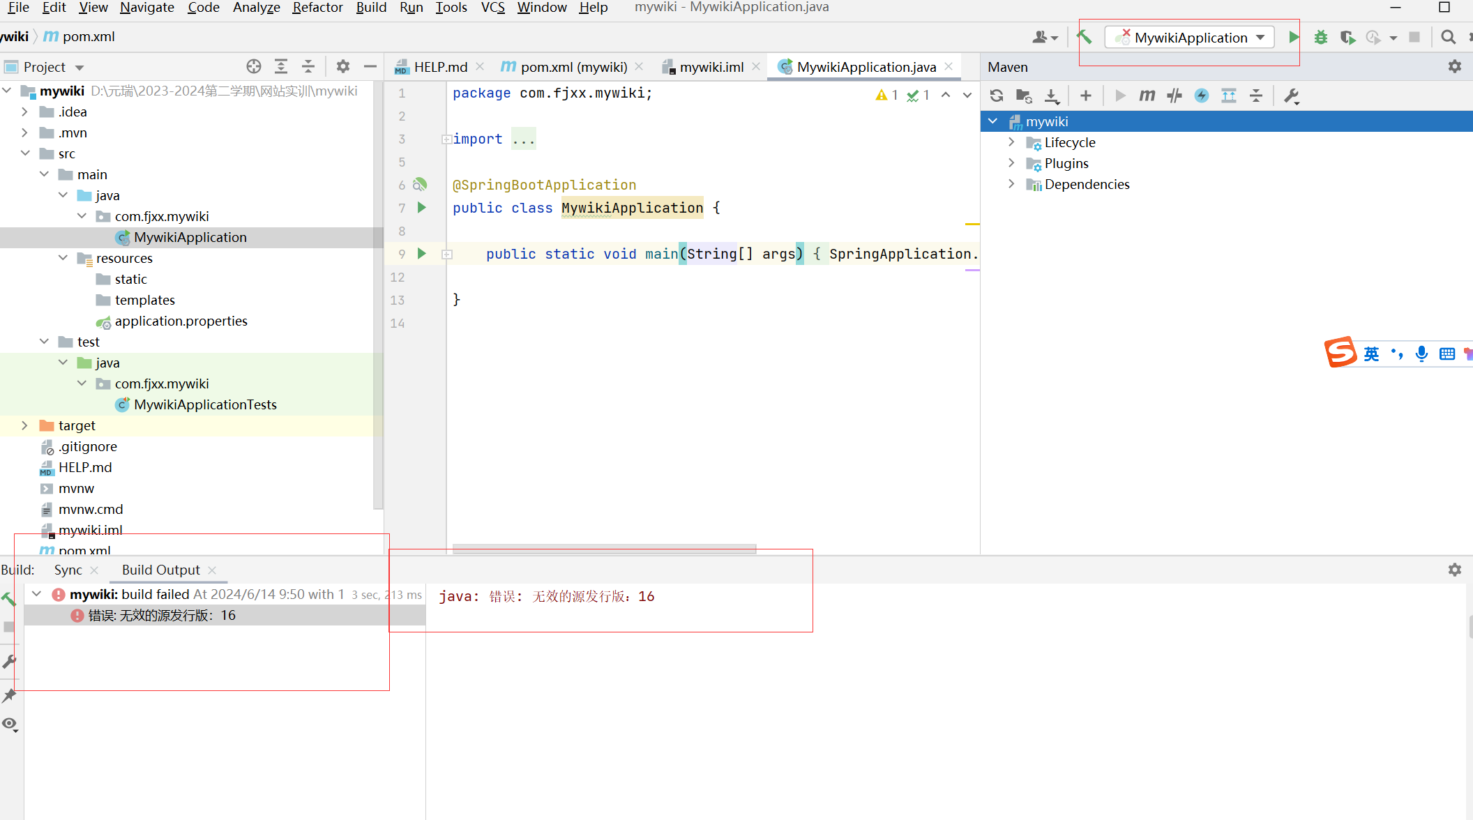This screenshot has width=1473, height=820.
Task: Add Maven project plus icon
Action: [1085, 96]
